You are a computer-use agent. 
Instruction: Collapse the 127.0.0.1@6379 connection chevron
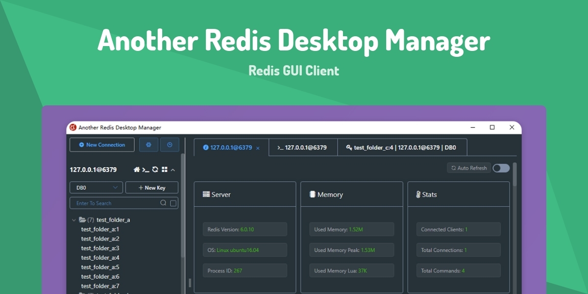172,170
